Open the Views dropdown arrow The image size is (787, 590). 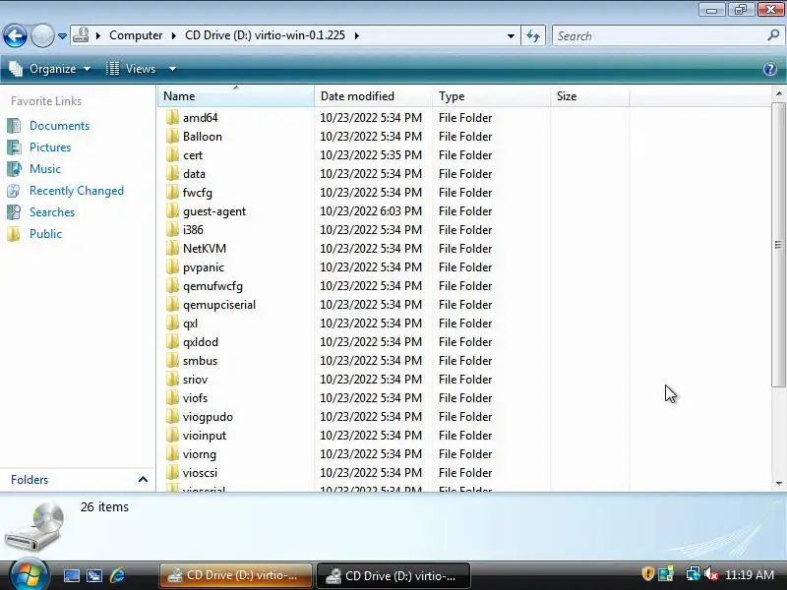coord(172,69)
